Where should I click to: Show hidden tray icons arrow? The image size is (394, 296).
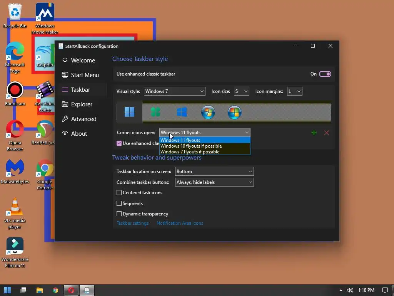341,290
